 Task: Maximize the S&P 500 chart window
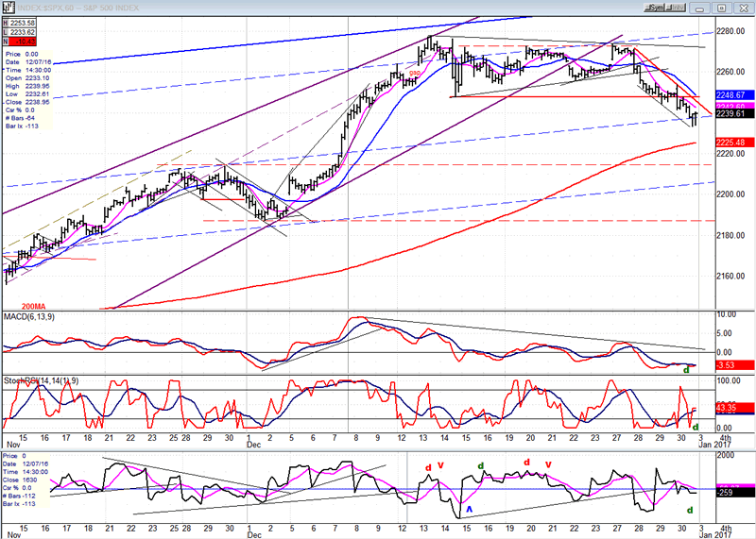721,8
